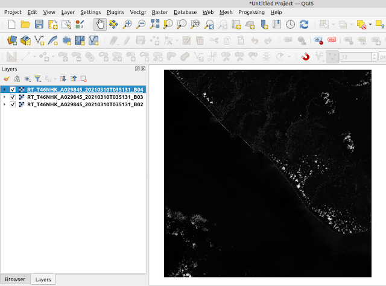Viewport: 386px width, 286px height.
Task: Select the Zoom Out magnifier tool
Action: pos(141,24)
